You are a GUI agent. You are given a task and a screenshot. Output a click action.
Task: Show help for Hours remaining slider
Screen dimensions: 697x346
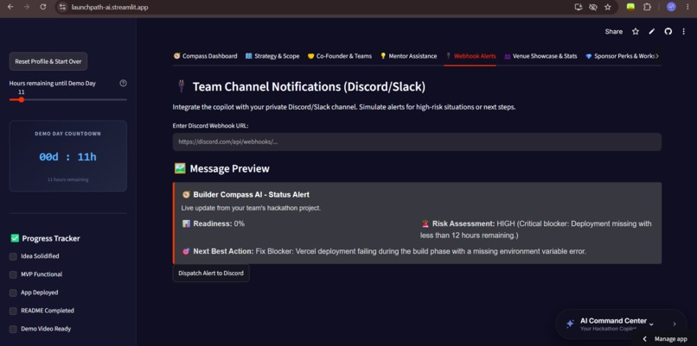coord(123,83)
